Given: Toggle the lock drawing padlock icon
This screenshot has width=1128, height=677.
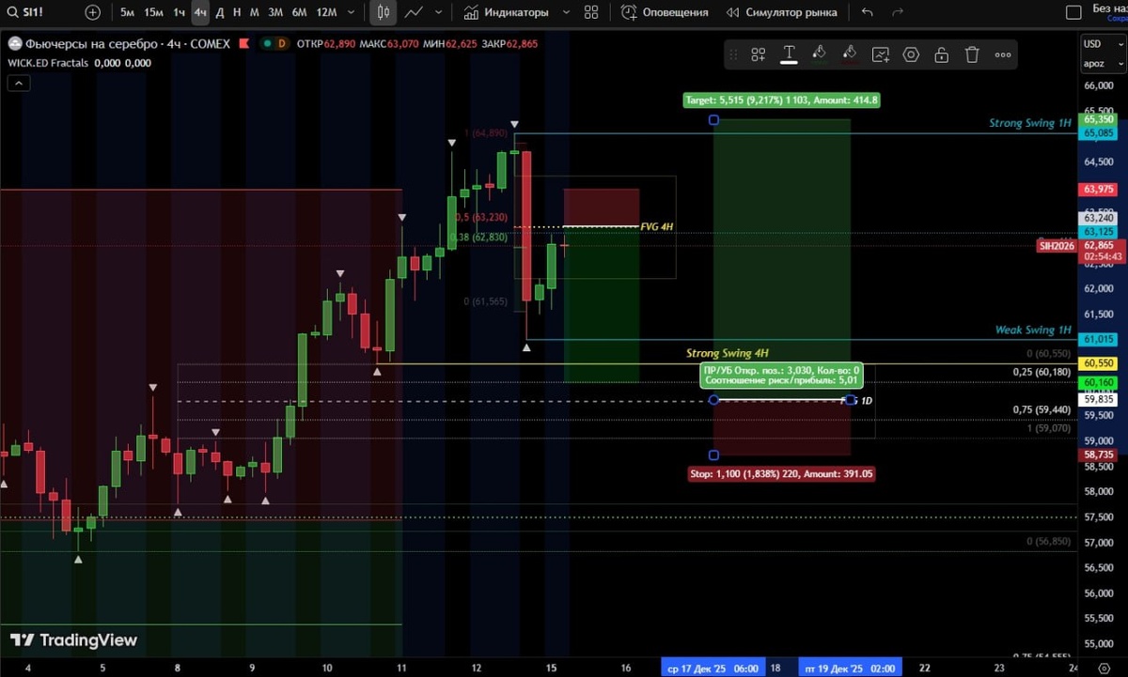Looking at the screenshot, I should [x=942, y=54].
